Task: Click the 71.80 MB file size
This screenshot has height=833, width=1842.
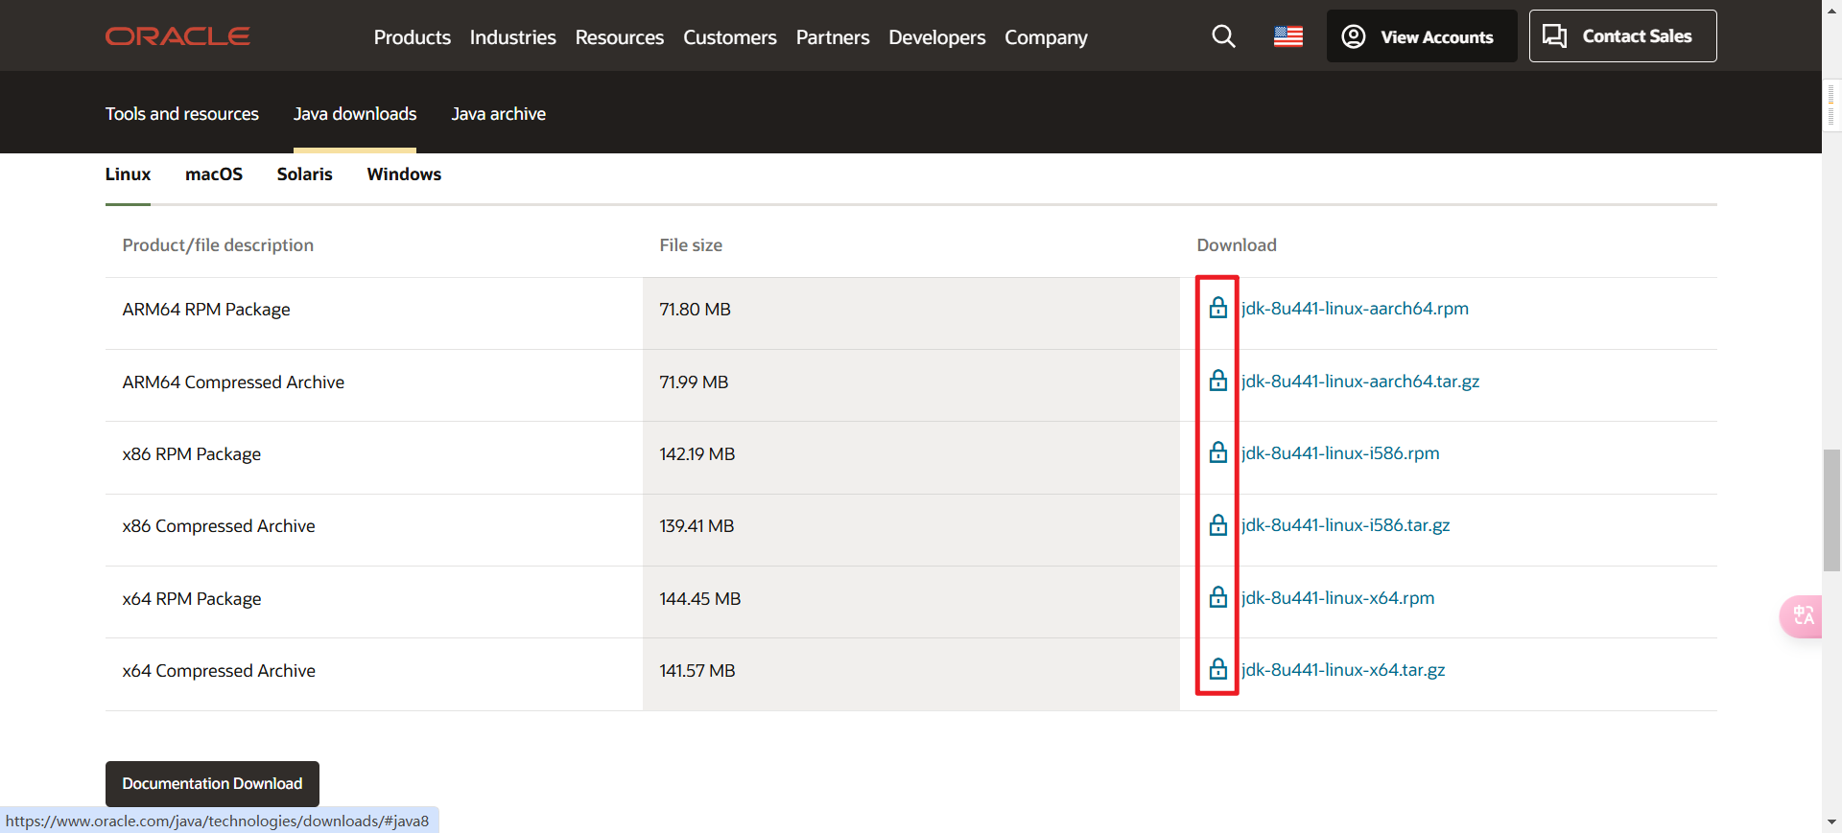Action: [696, 310]
